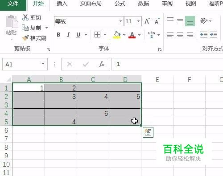Center cell text horizontally

[180, 35]
